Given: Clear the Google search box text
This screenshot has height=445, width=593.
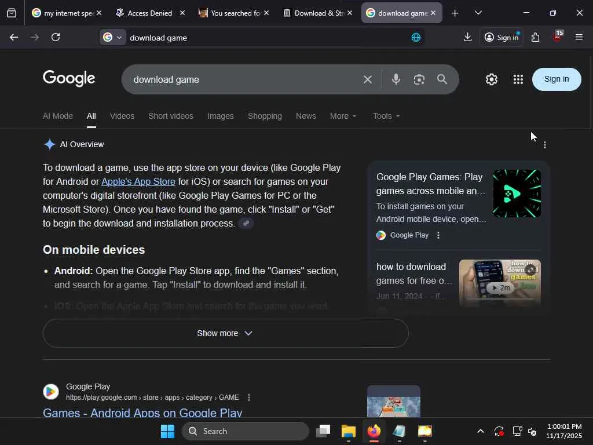Looking at the screenshot, I should pyautogui.click(x=368, y=79).
